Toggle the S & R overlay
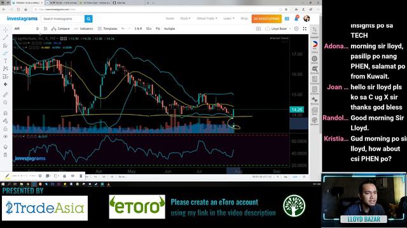Screen dimensions: 407x228 (x=138, y=28)
